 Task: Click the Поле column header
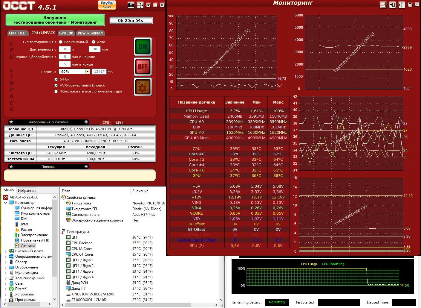click(x=95, y=191)
